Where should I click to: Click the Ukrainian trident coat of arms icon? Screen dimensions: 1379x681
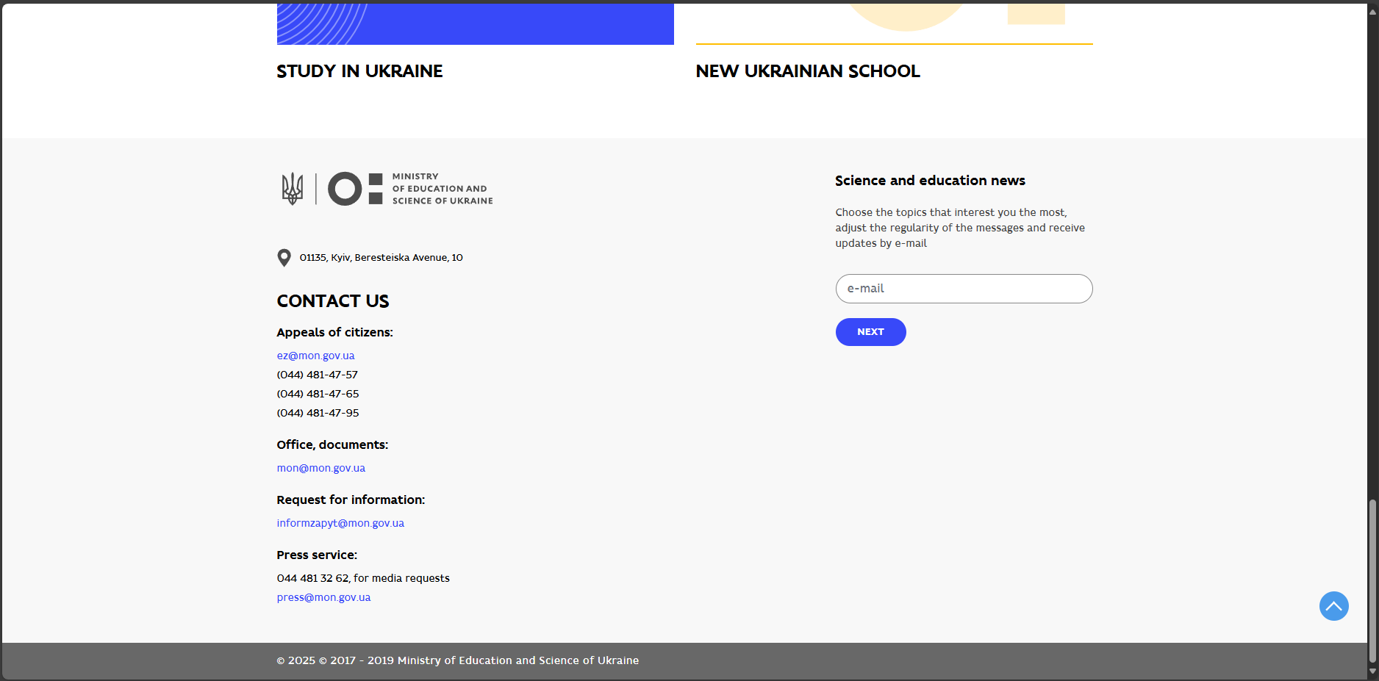coord(293,189)
